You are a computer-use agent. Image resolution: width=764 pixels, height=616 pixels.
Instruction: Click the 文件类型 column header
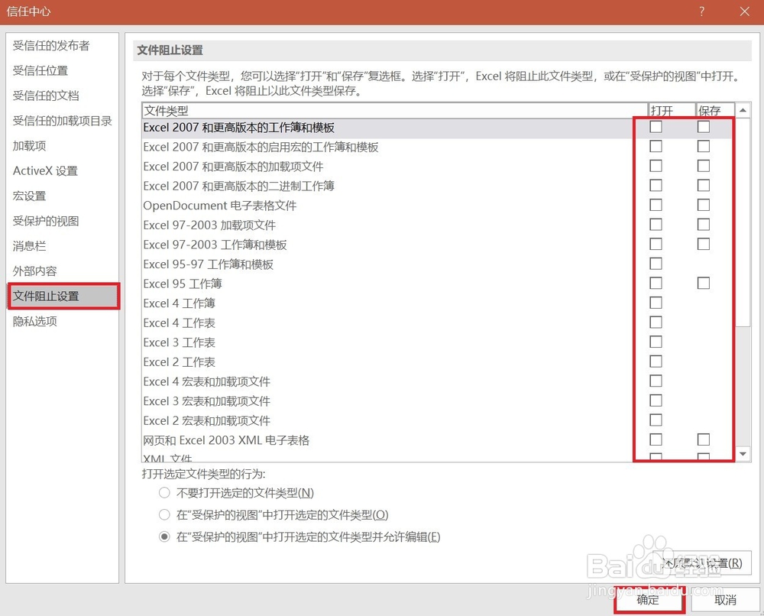[395, 111]
